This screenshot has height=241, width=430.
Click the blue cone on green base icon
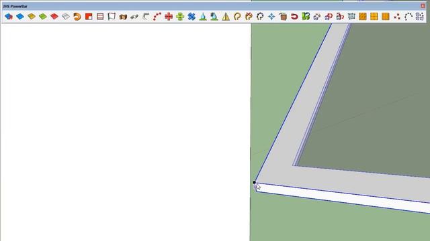coord(203,17)
